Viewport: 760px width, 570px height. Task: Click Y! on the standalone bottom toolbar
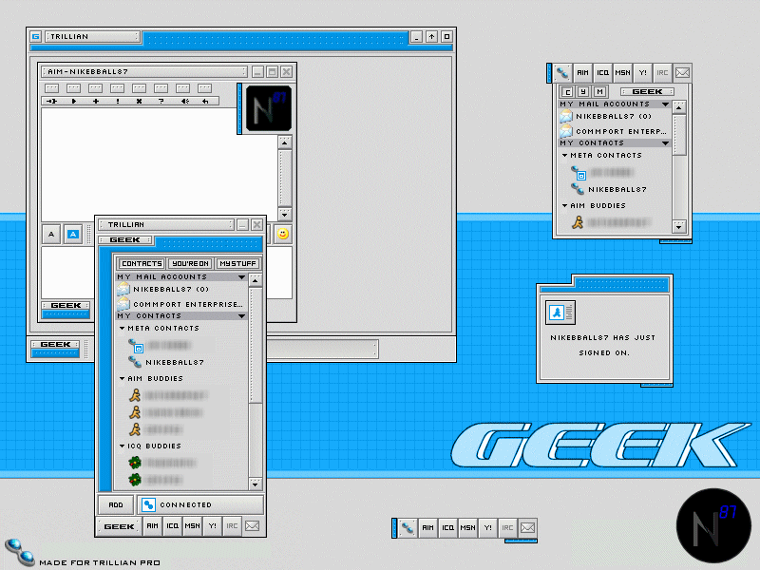(x=487, y=528)
